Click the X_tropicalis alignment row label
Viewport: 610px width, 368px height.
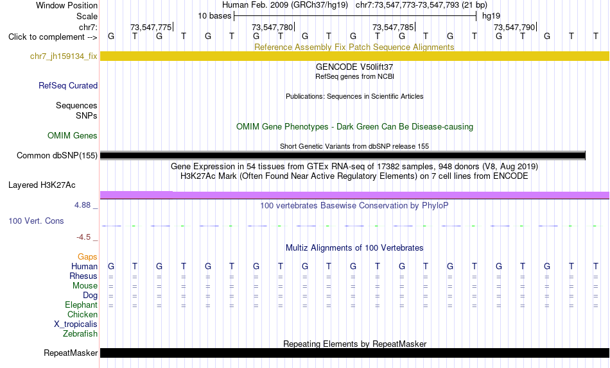pos(76,324)
